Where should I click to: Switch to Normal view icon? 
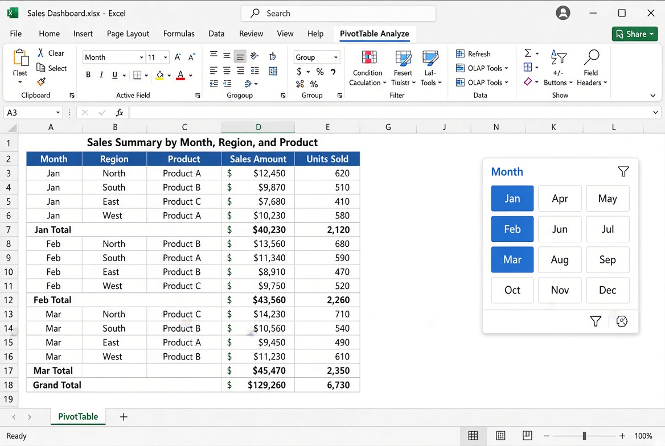click(473, 435)
